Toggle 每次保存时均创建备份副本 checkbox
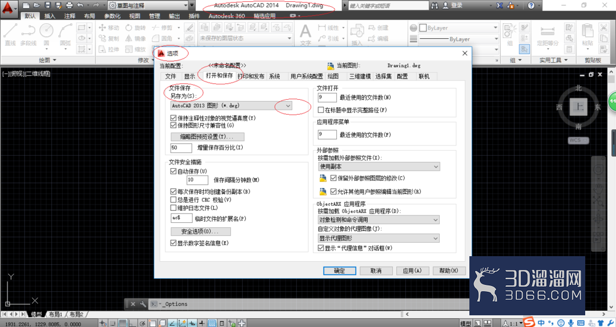 (x=173, y=192)
